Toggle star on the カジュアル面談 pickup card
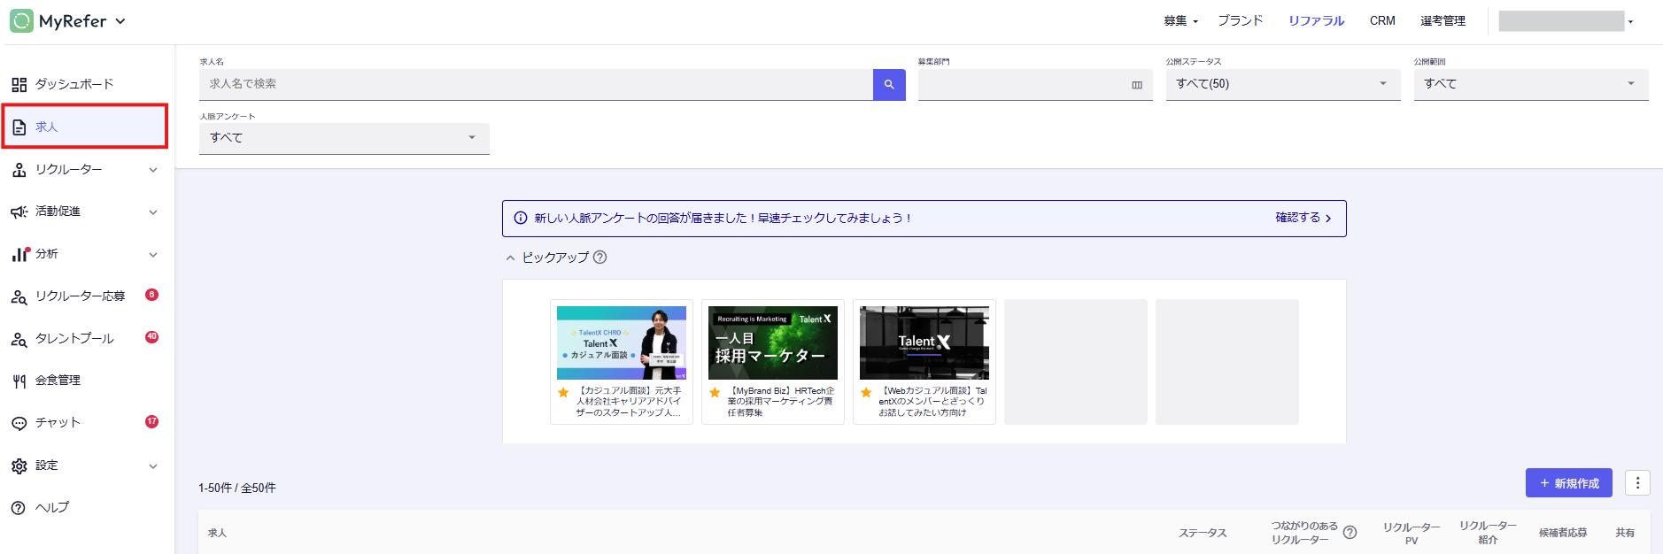The image size is (1663, 554). click(x=563, y=392)
